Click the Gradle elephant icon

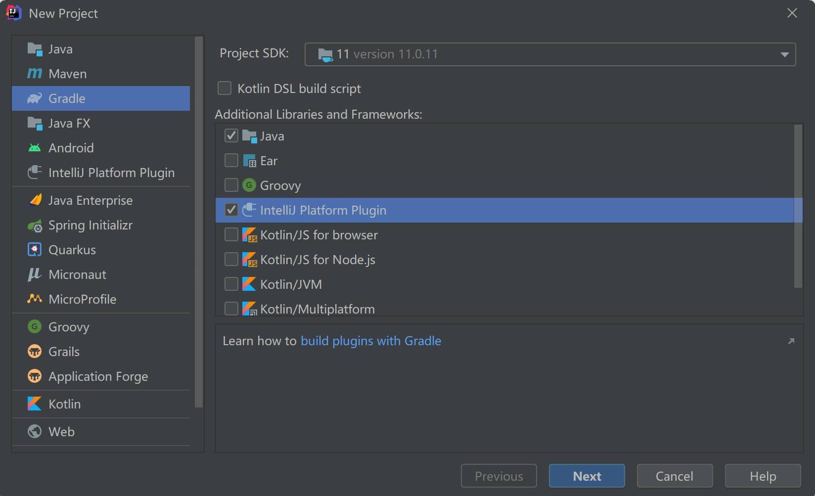click(35, 98)
